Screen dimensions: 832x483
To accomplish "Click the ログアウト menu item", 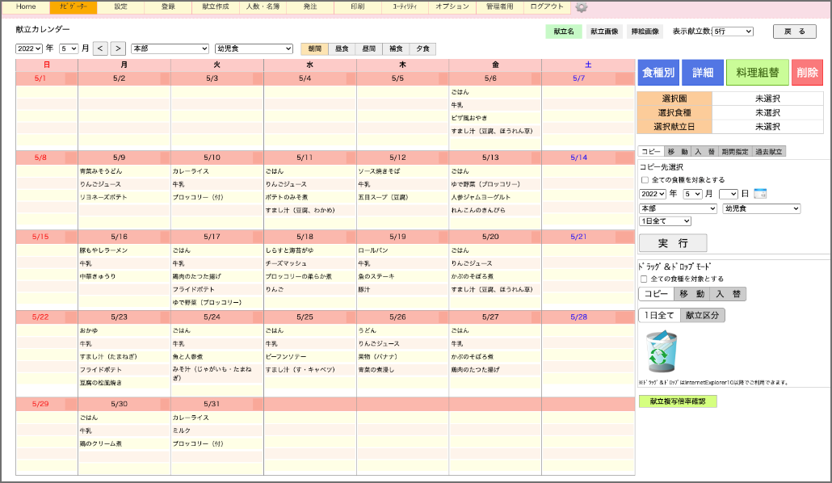I will click(x=547, y=7).
